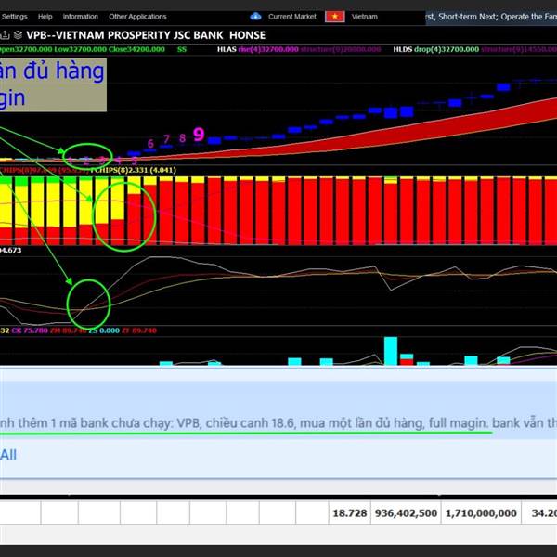Click the export icon beside VPB title

pos(5,35)
